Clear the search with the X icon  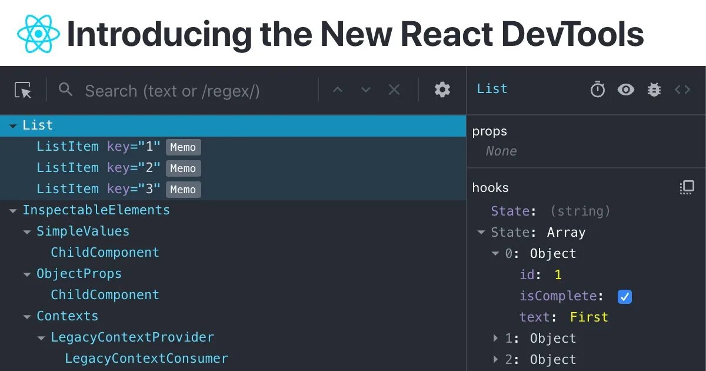[x=394, y=90]
